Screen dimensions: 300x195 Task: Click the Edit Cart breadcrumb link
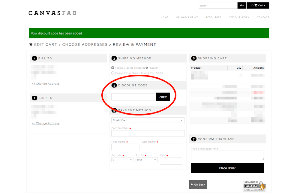click(x=45, y=44)
